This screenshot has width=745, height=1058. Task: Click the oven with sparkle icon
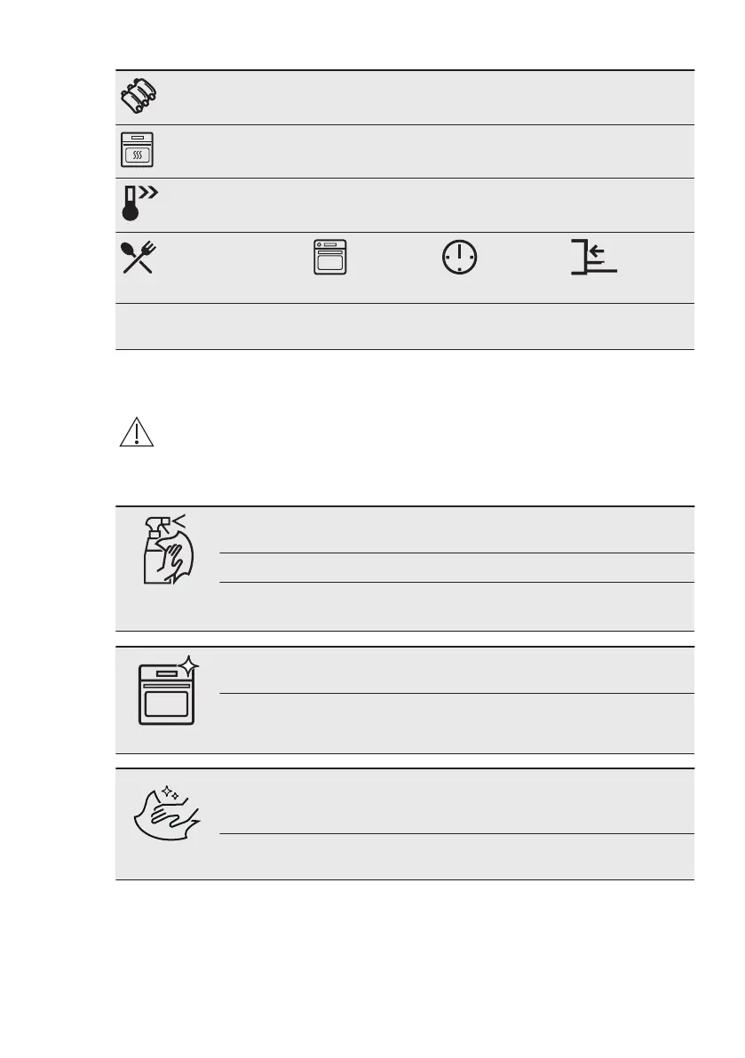tap(168, 690)
